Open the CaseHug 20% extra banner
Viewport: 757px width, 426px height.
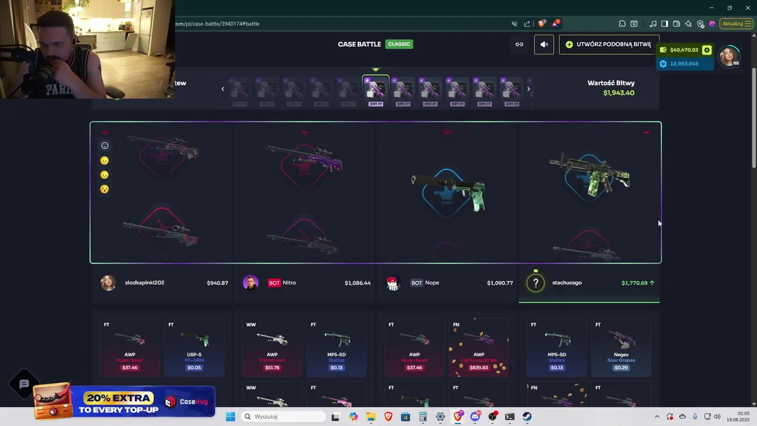tap(125, 402)
